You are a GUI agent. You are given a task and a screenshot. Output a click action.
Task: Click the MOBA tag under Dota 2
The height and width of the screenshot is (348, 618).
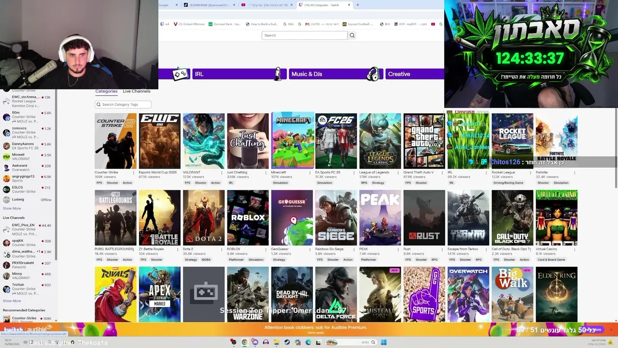tap(206, 260)
